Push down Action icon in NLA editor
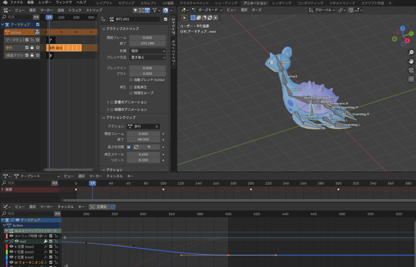The image size is (416, 267). pos(37,32)
